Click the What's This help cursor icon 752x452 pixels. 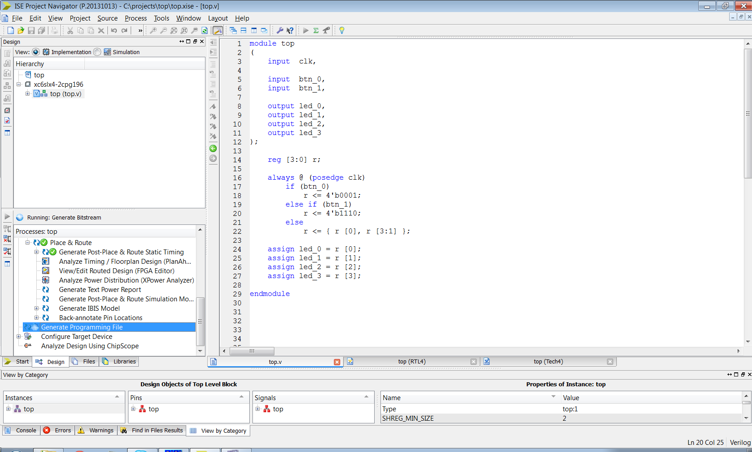pyautogui.click(x=290, y=30)
